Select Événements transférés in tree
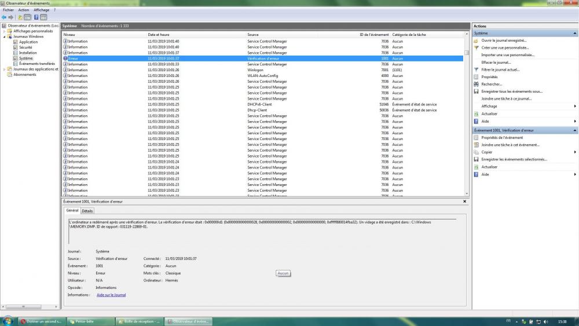 coord(37,64)
